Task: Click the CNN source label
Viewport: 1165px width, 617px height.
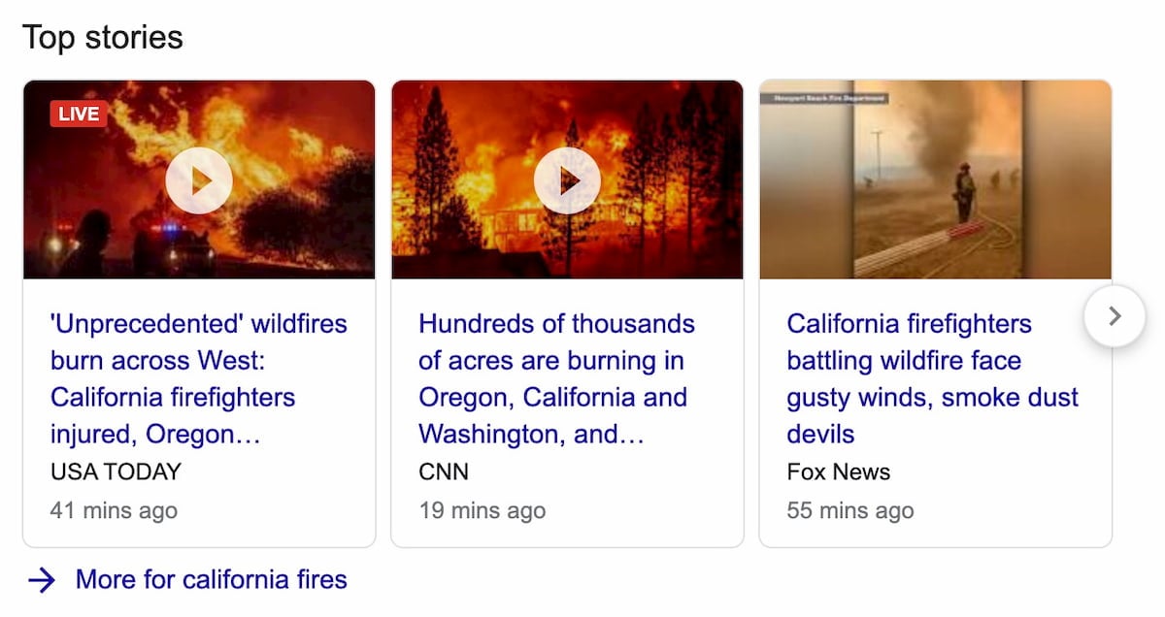Action: pos(444,472)
